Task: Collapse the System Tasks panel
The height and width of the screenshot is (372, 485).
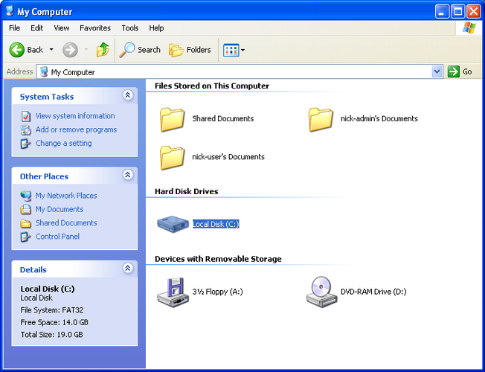Action: [128, 95]
